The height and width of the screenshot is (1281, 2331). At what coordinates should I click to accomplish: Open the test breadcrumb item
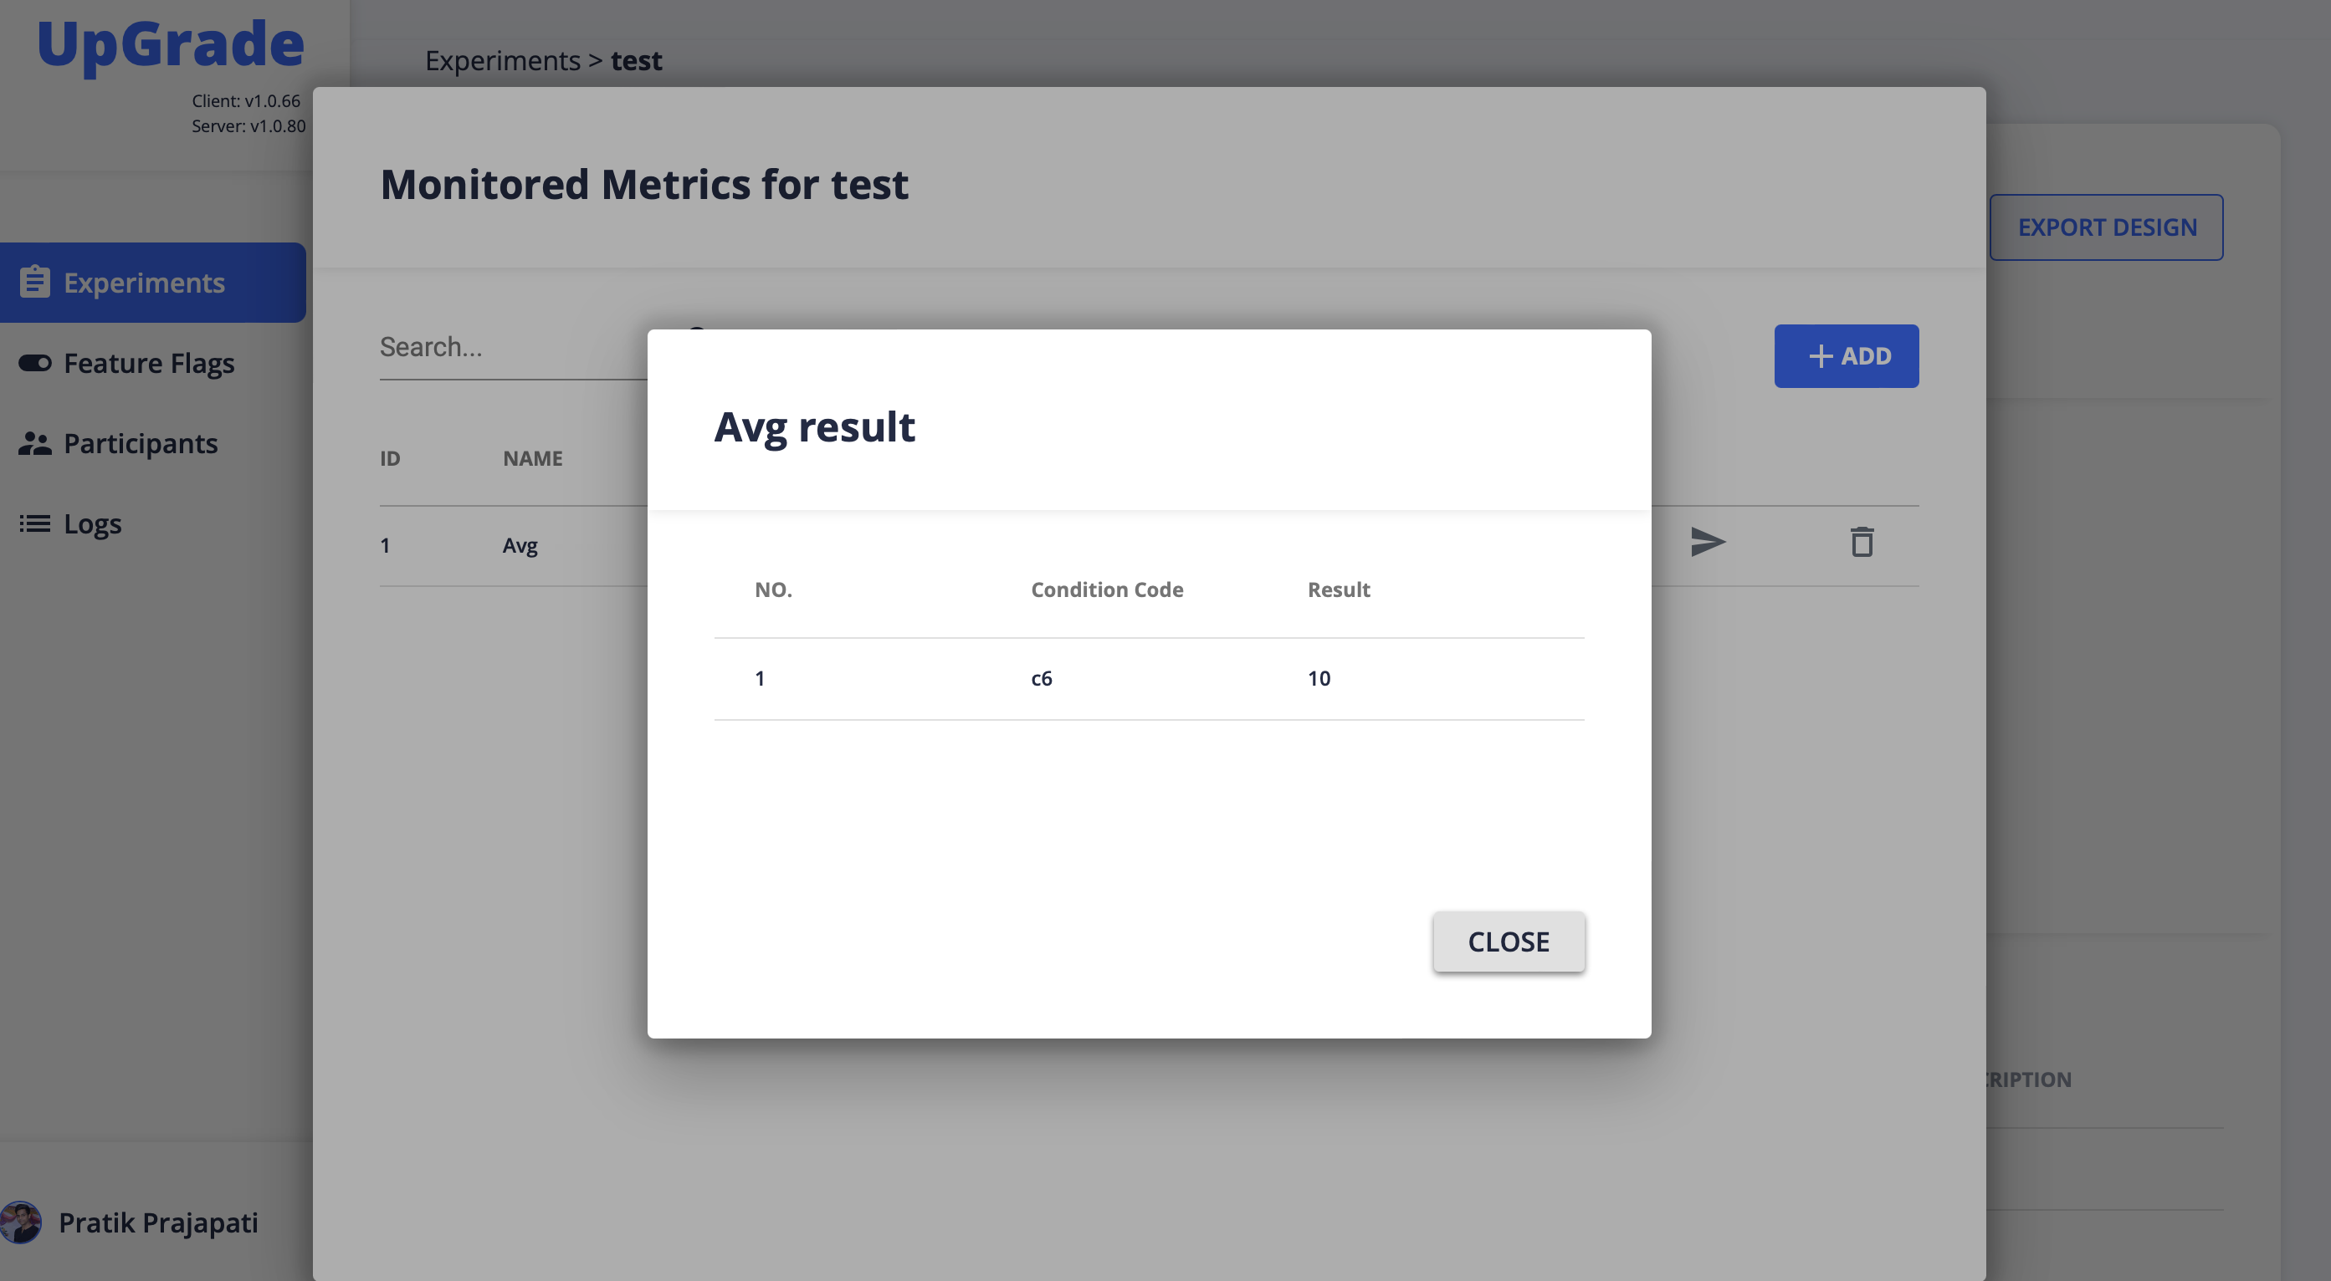click(x=636, y=59)
